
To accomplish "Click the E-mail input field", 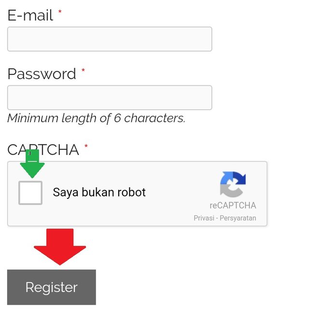I will 110,39.
